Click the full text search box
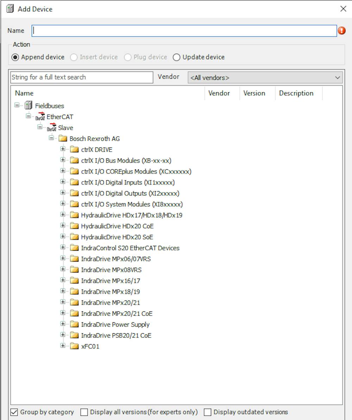The height and width of the screenshot is (420, 352). click(81, 77)
